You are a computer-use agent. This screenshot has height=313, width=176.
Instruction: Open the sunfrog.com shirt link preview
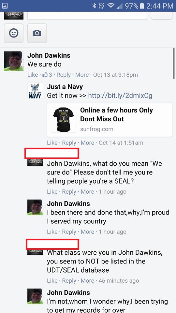pos(110,120)
